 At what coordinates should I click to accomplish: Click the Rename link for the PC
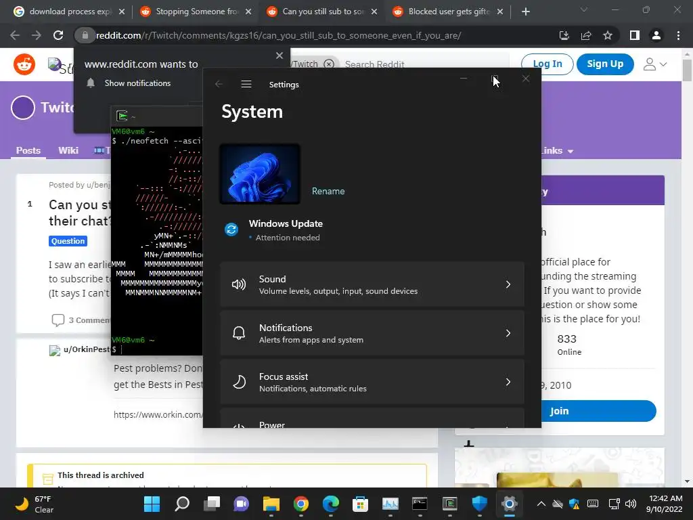click(x=328, y=191)
